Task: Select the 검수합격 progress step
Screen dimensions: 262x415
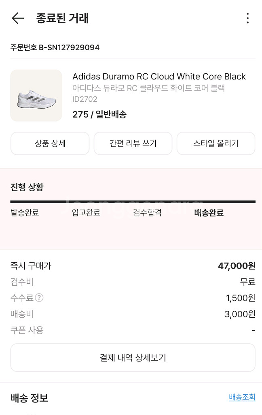Action: [147, 213]
